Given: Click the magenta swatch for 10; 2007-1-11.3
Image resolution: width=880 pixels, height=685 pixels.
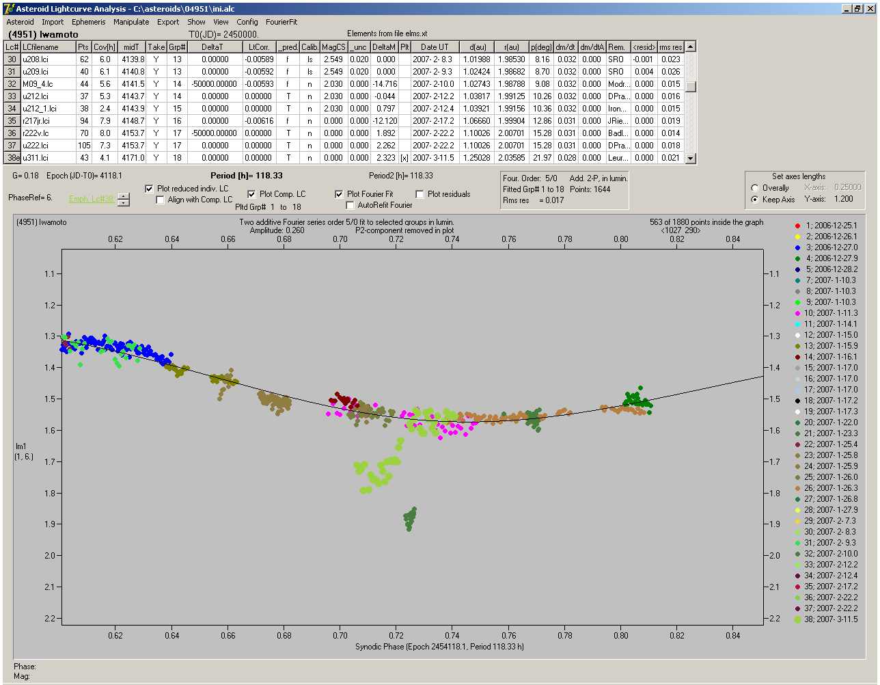Looking at the screenshot, I should point(798,313).
